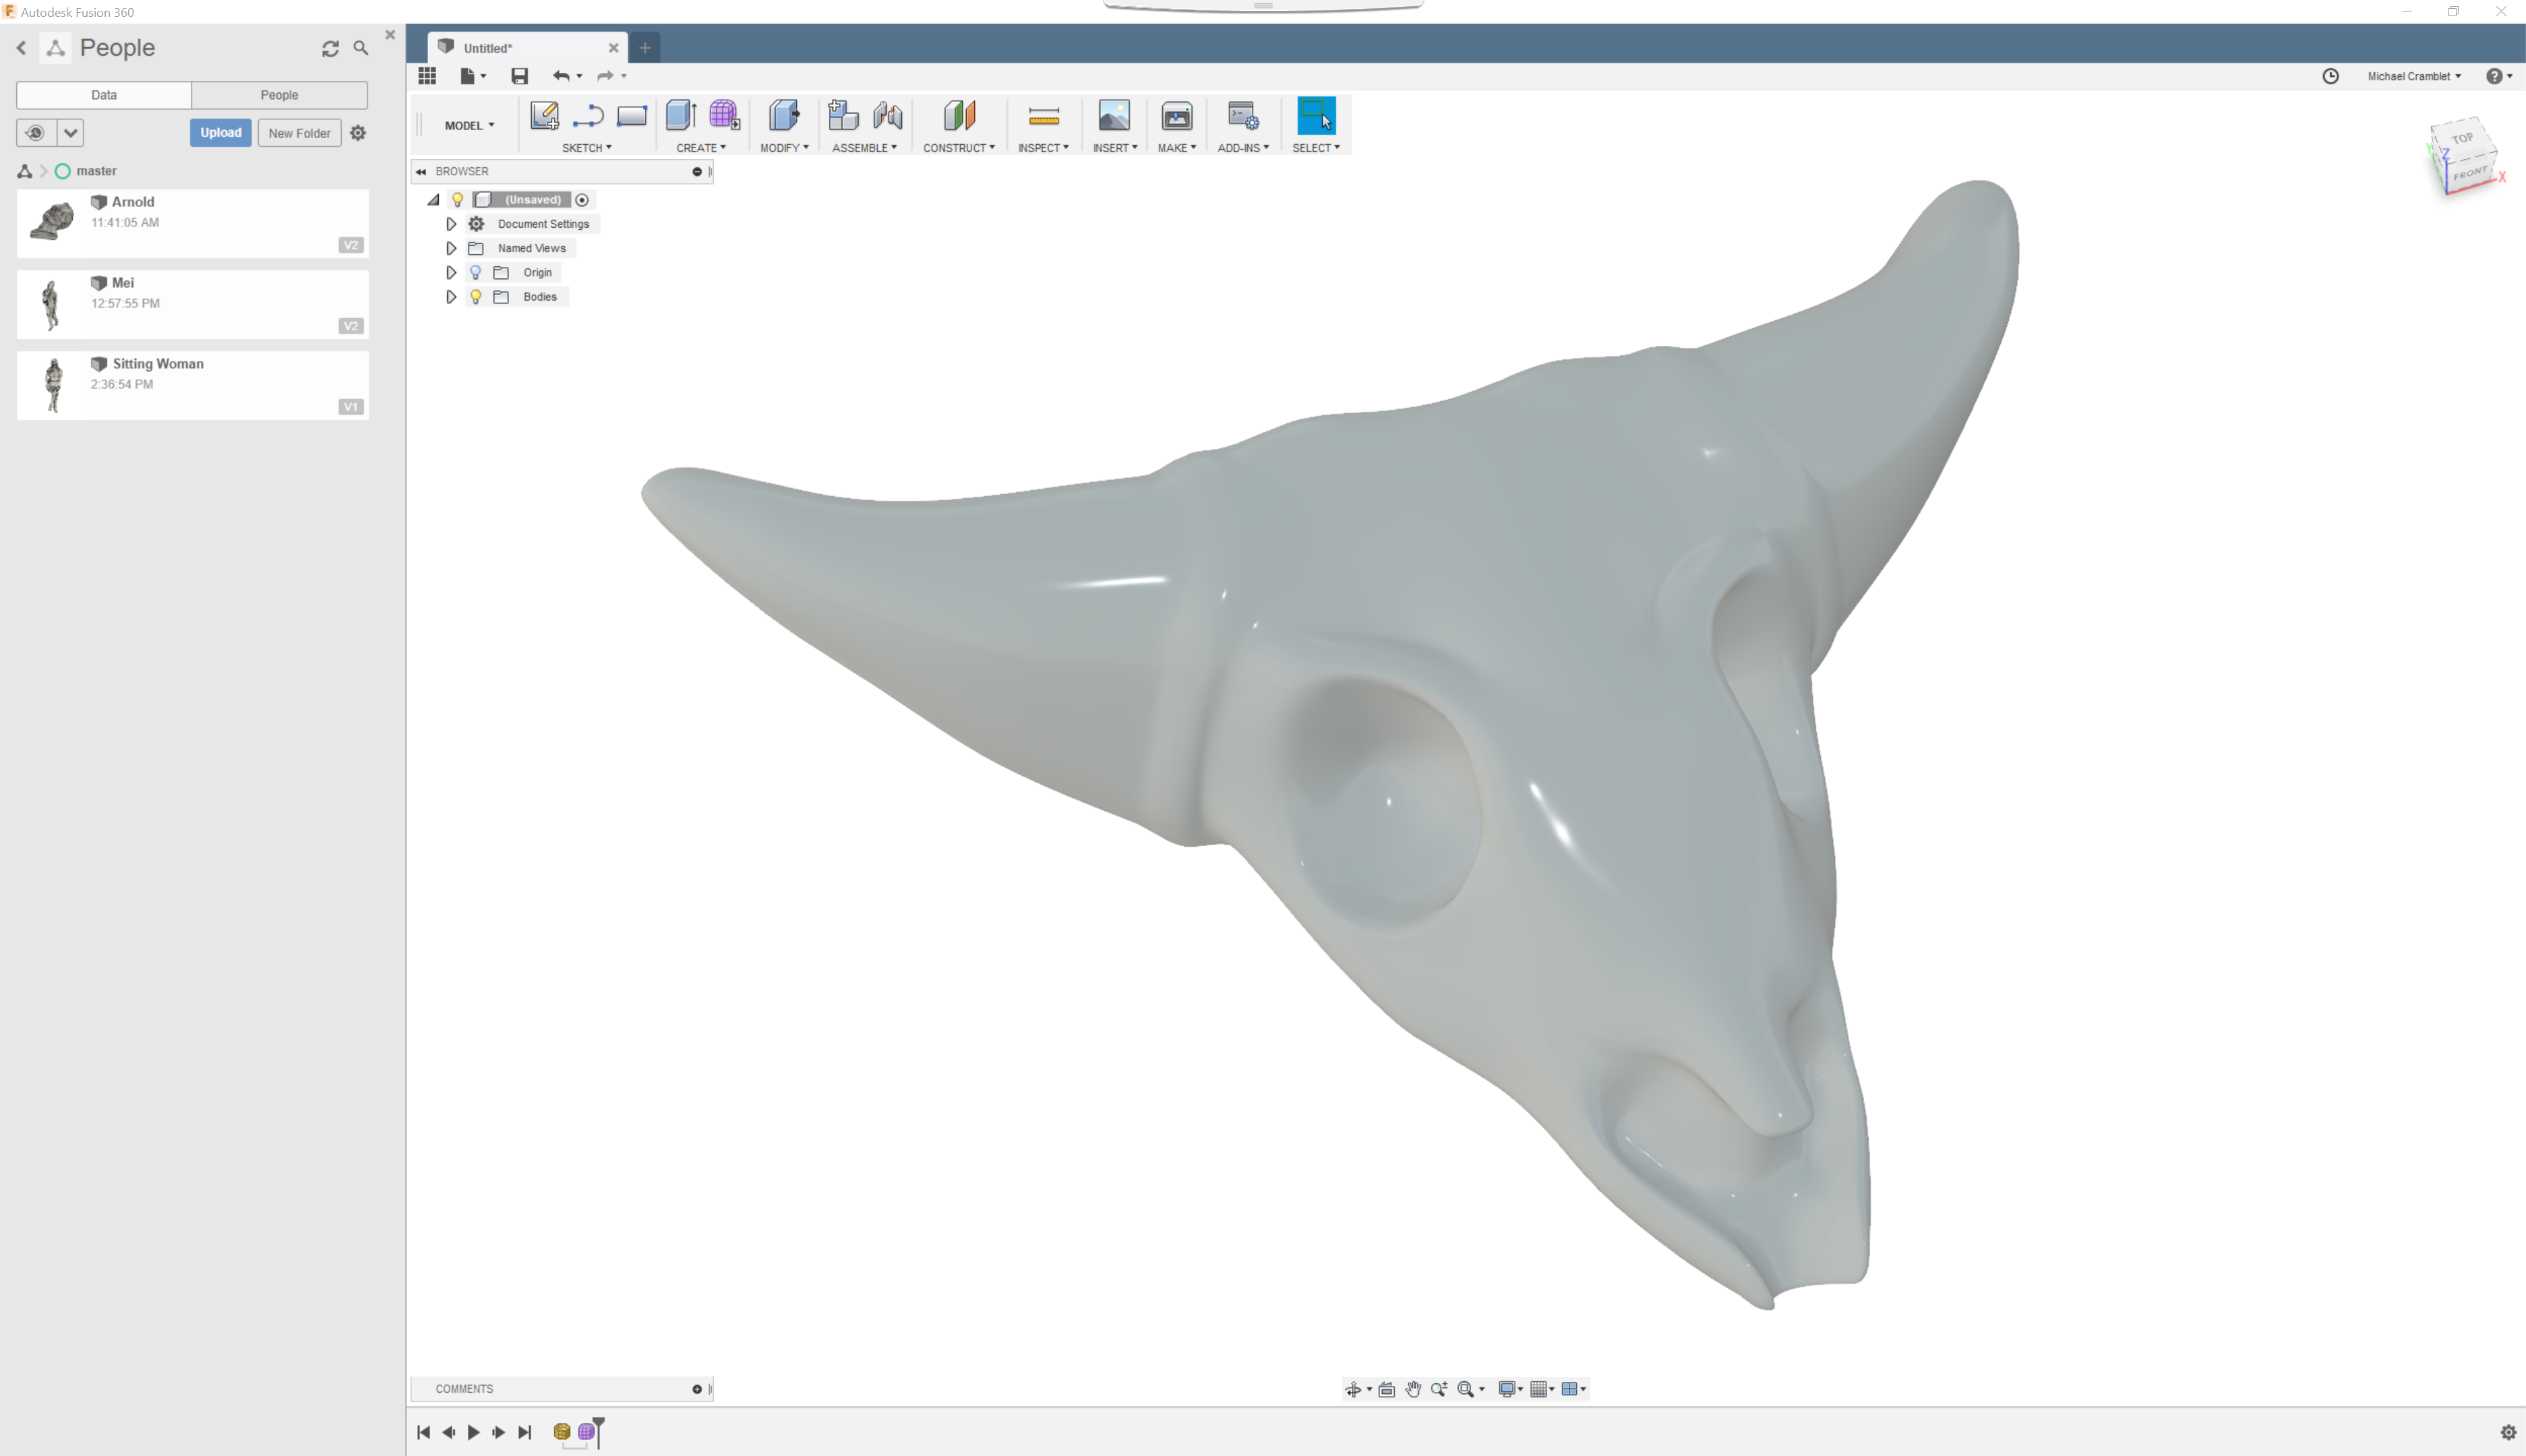Expand the Document Settings node
Image resolution: width=2526 pixels, height=1456 pixels.
coord(451,224)
